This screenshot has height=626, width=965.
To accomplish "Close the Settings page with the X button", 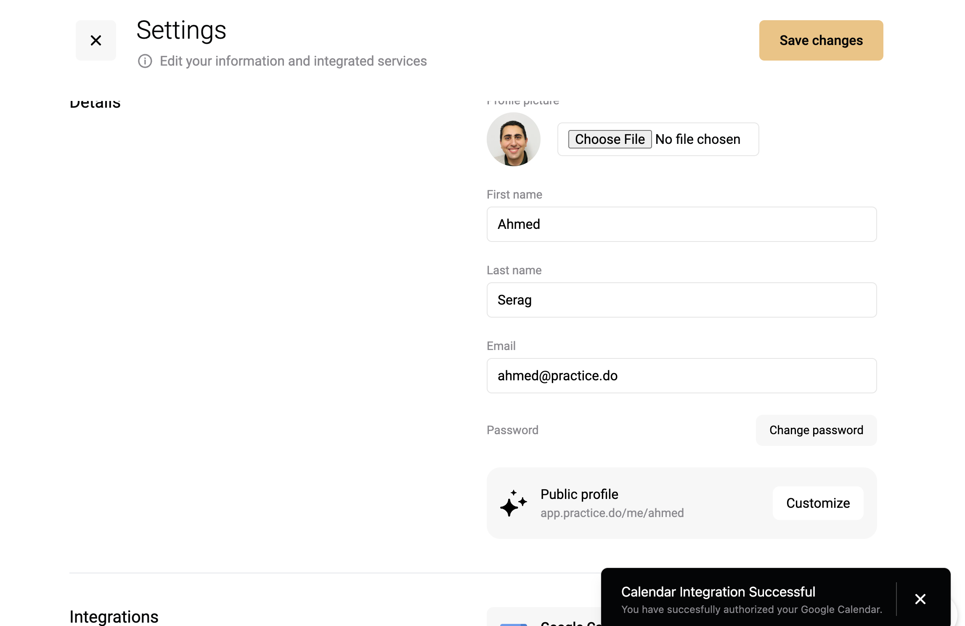I will tap(96, 40).
